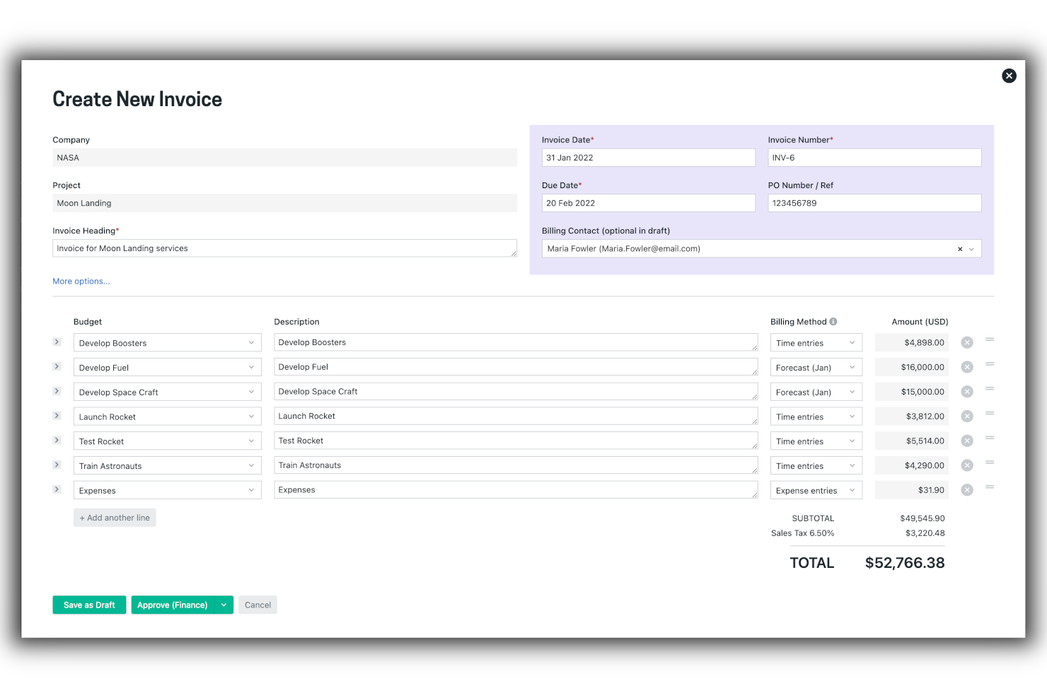This screenshot has width=1047, height=698.
Task: Click the TOTAL $52,766.38 value
Action: pos(905,563)
